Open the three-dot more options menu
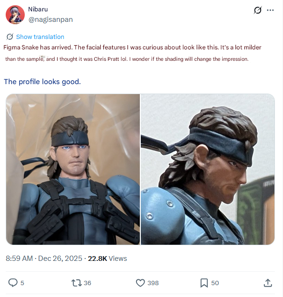This screenshot has height=297, width=283. tap(270, 10)
